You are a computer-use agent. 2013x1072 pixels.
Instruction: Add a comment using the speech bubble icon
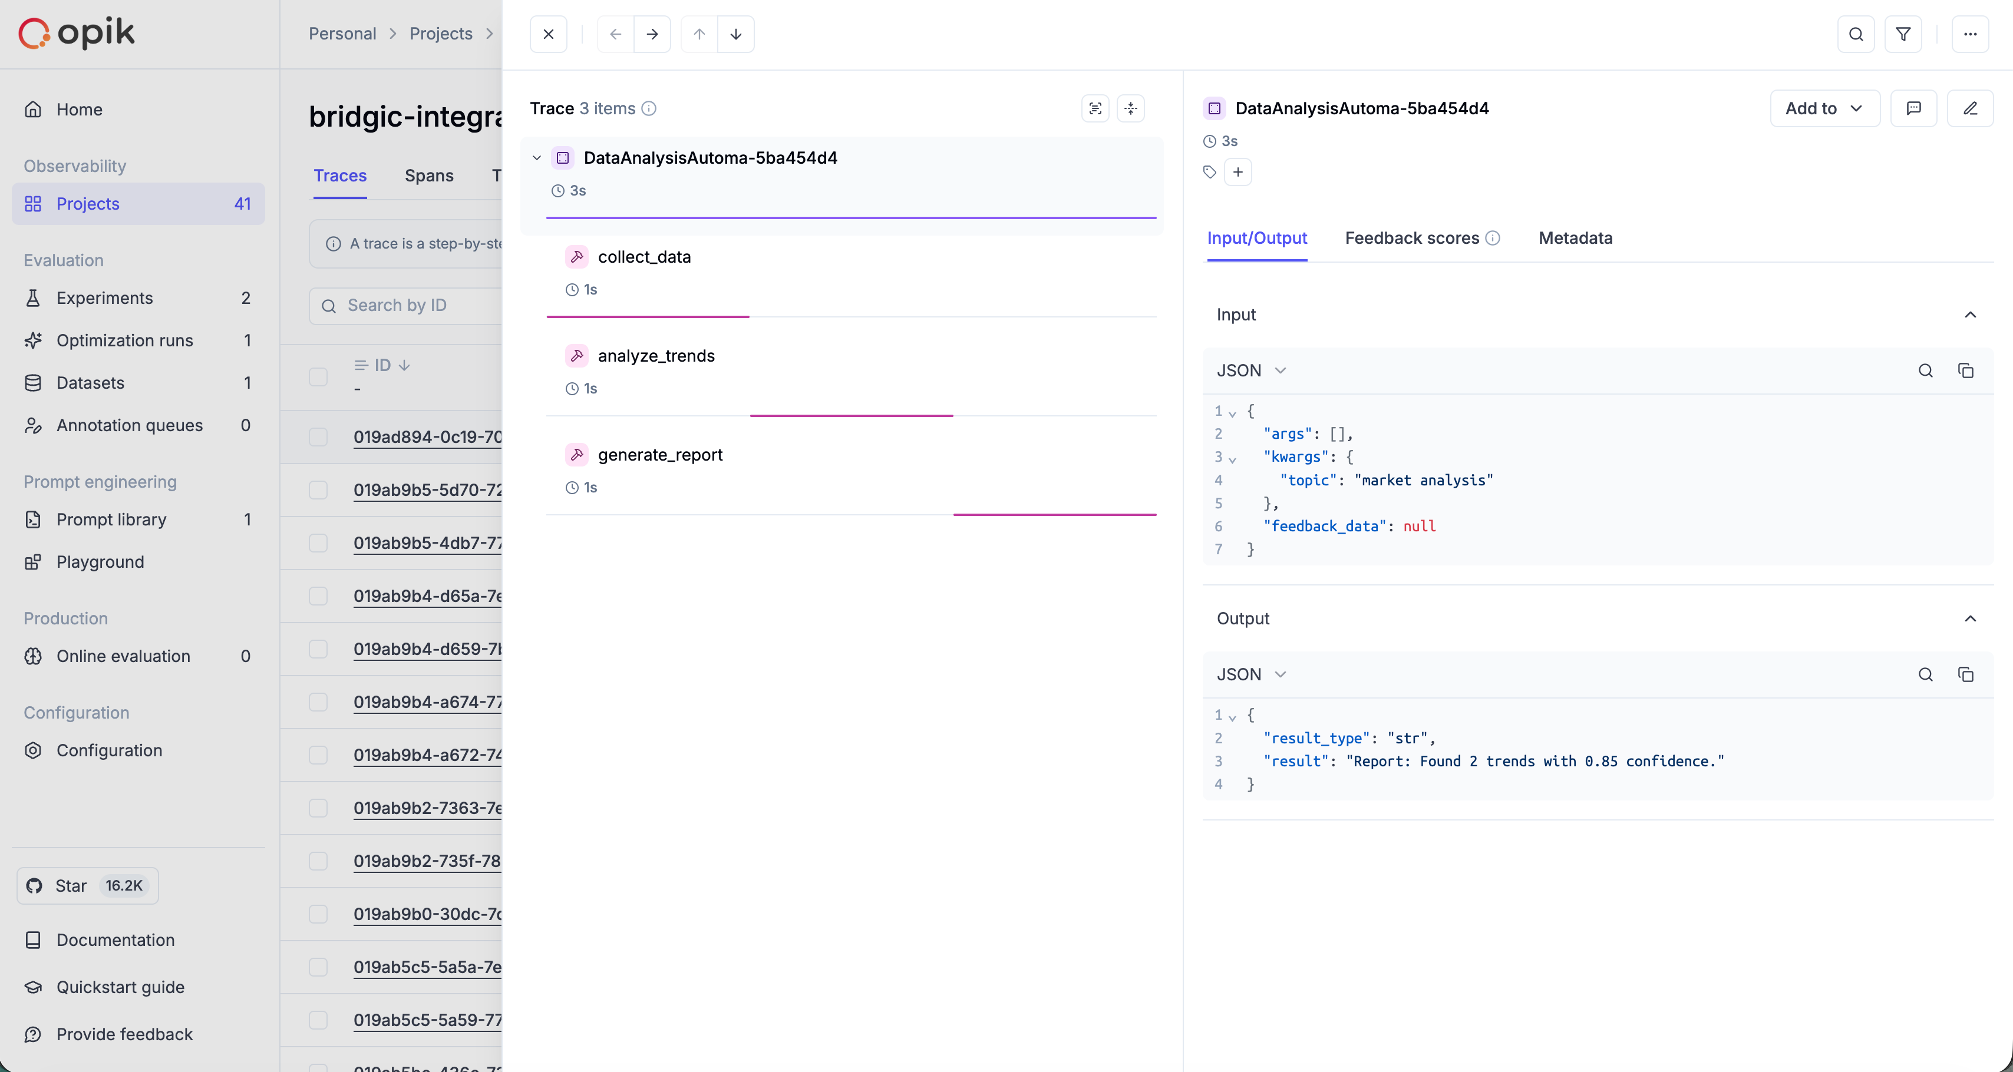1914,108
